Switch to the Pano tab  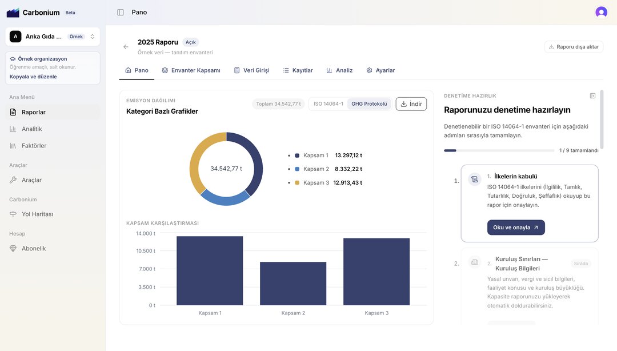coord(137,70)
